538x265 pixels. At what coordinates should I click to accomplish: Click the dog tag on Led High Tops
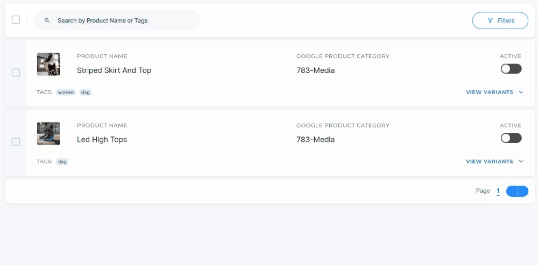pos(62,161)
